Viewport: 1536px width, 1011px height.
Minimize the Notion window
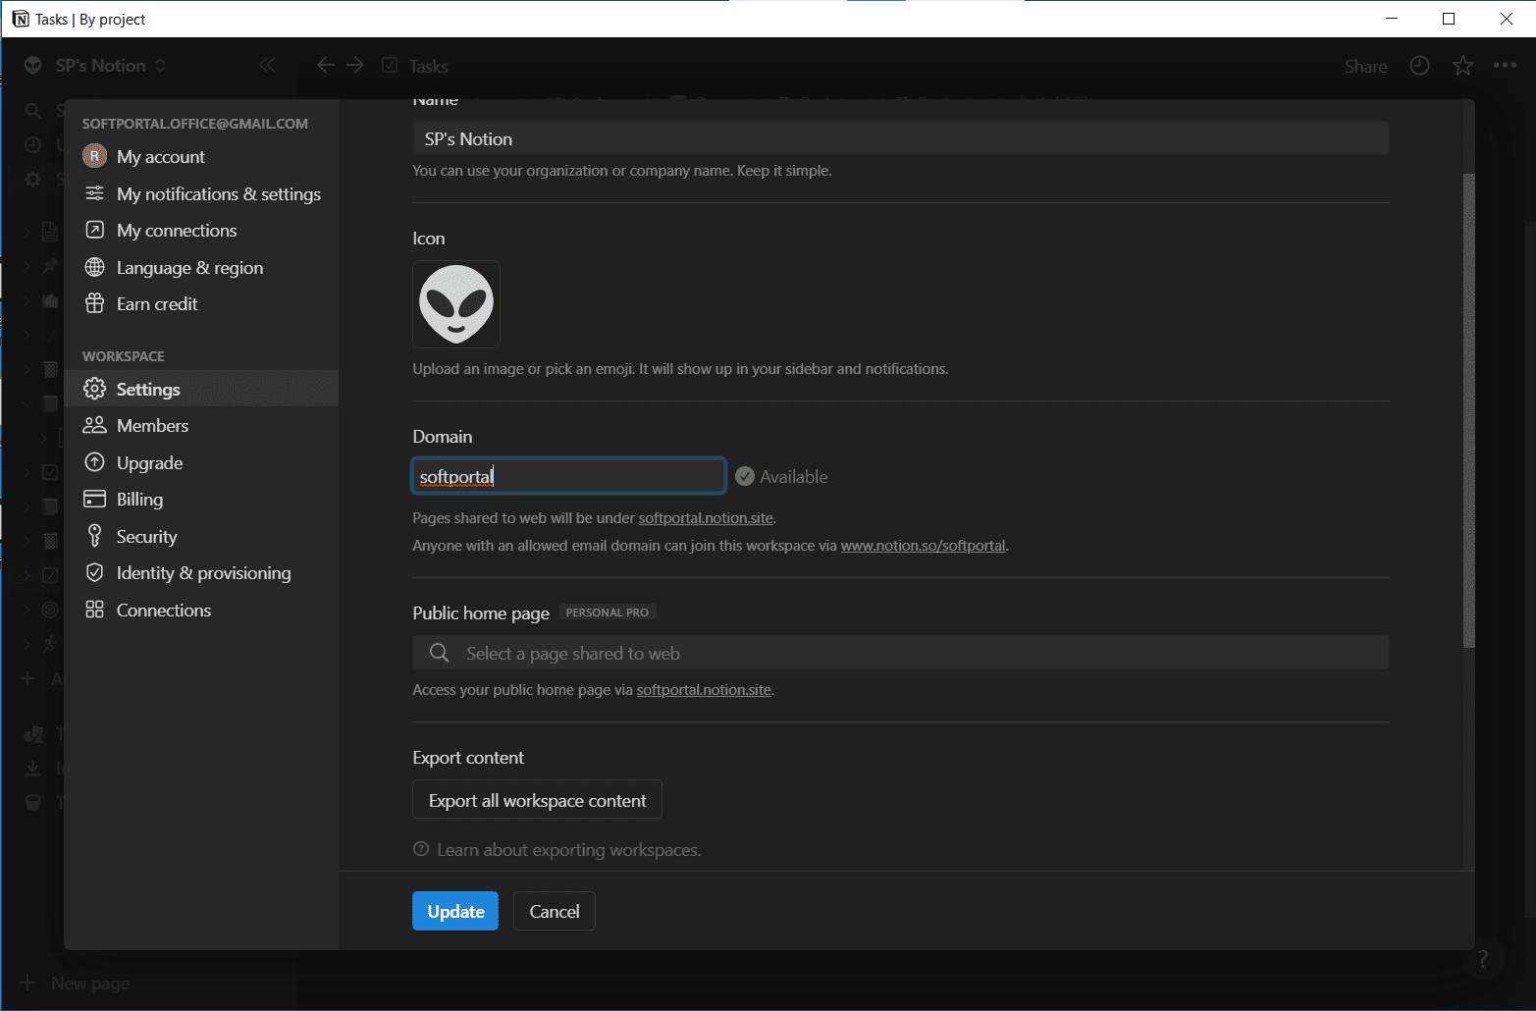(1392, 19)
